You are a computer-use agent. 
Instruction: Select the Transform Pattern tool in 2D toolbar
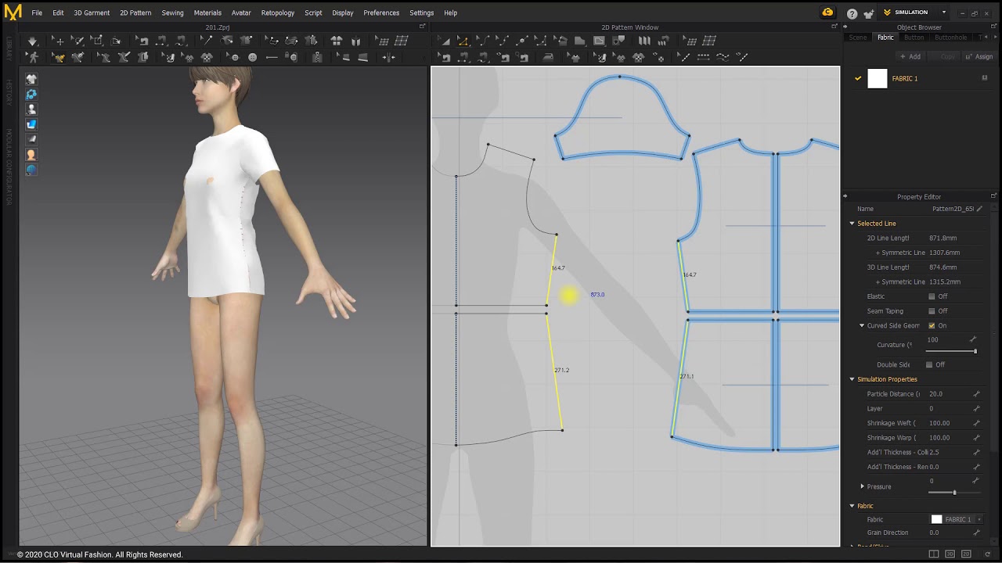[x=444, y=41]
